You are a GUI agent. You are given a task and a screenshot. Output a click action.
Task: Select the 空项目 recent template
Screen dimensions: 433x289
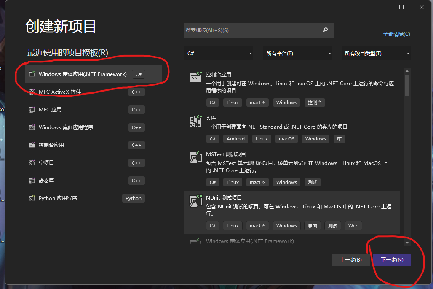pos(94,162)
